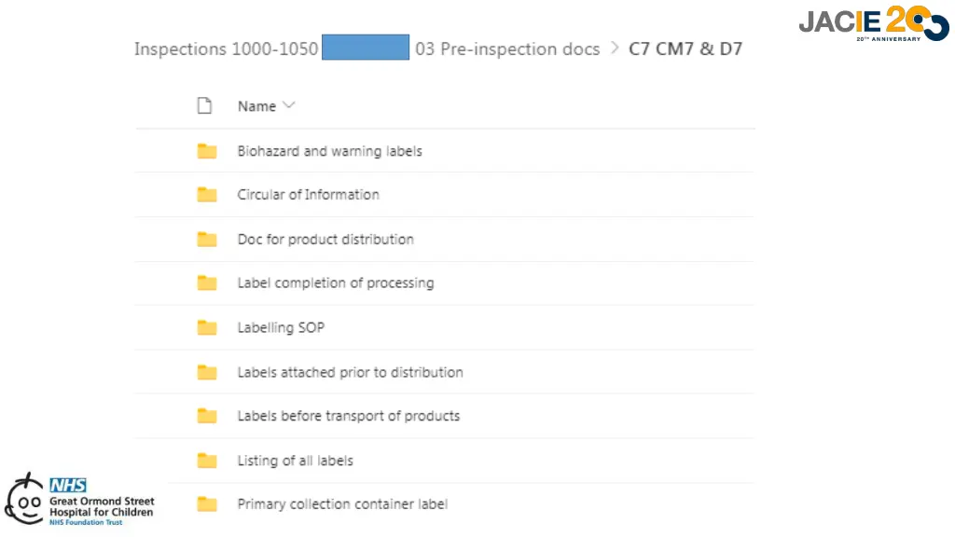Click the file type column header icon
The image size is (955, 537).
[204, 106]
